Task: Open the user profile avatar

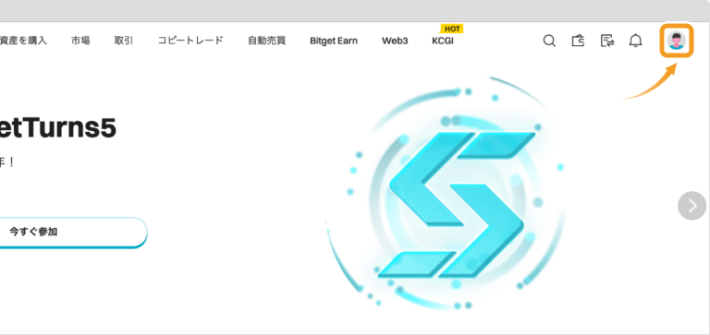Action: [677, 41]
